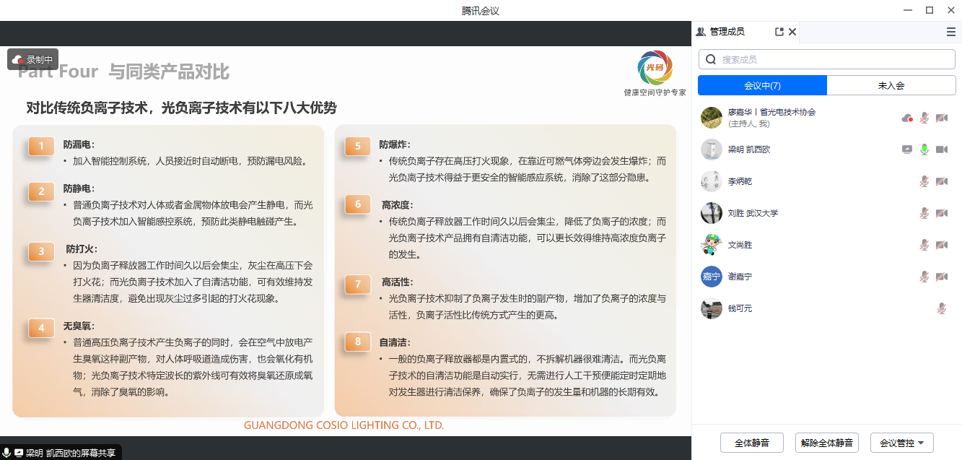Image resolution: width=962 pixels, height=460 pixels.
Task: Mute 梁明 凯西欧's active microphone
Action: [x=924, y=149]
